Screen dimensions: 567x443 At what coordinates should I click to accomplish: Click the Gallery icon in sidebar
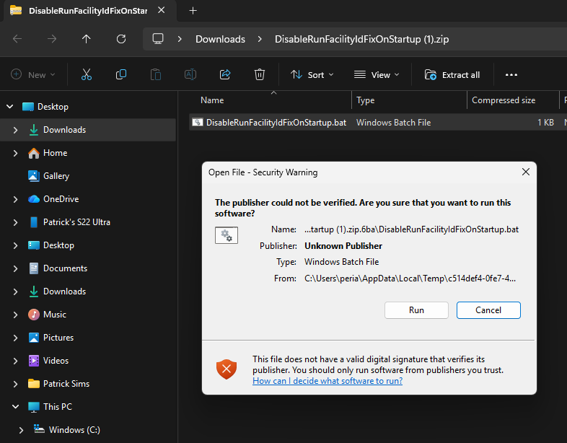click(x=34, y=176)
